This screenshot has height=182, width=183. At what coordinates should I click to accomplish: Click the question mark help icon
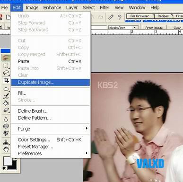click(120, 17)
